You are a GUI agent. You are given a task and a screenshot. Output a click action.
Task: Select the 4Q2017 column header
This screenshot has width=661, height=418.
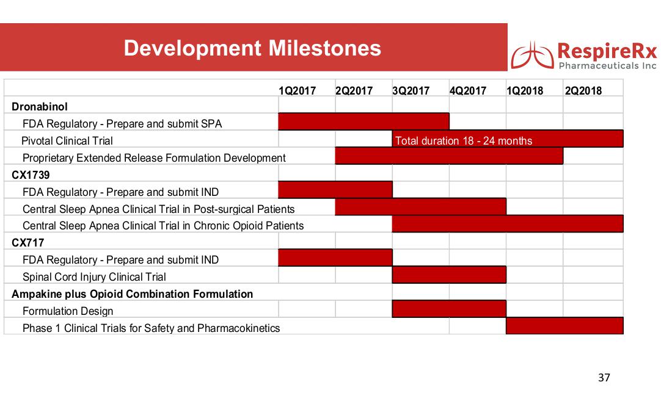[x=467, y=91]
